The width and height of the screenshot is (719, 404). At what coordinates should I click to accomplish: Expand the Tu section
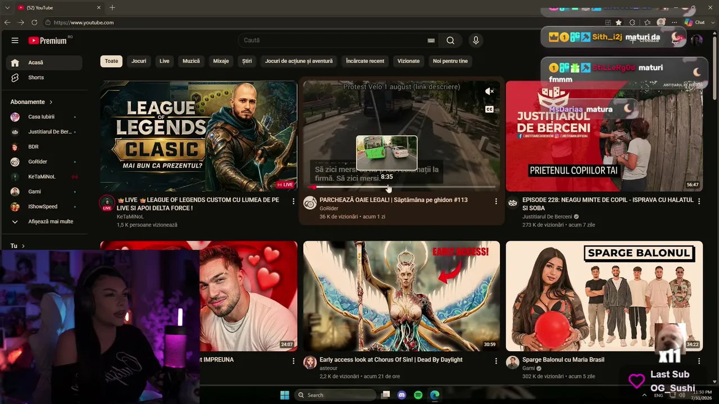17,246
